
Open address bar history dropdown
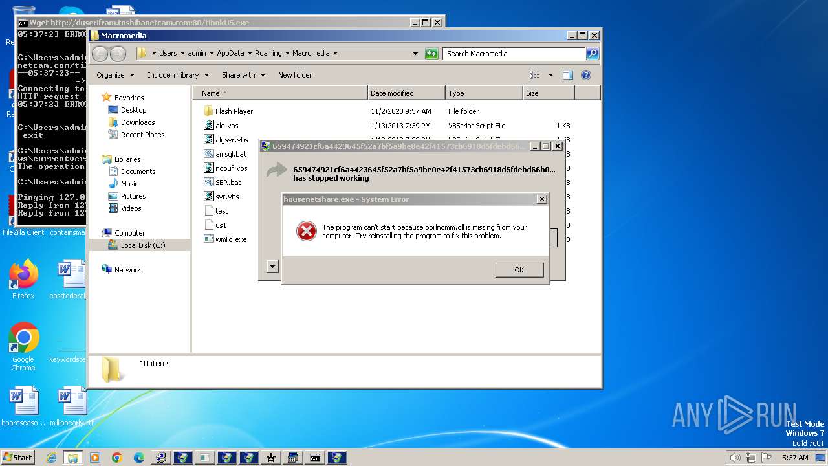click(x=415, y=54)
